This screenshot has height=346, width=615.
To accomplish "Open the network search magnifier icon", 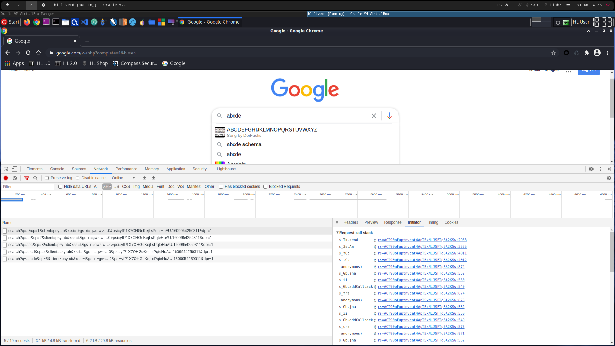I will point(36,178).
